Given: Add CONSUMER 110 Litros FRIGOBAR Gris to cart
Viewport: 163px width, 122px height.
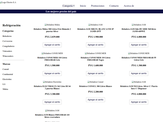Looking at the screenshot, I should 52,74.
